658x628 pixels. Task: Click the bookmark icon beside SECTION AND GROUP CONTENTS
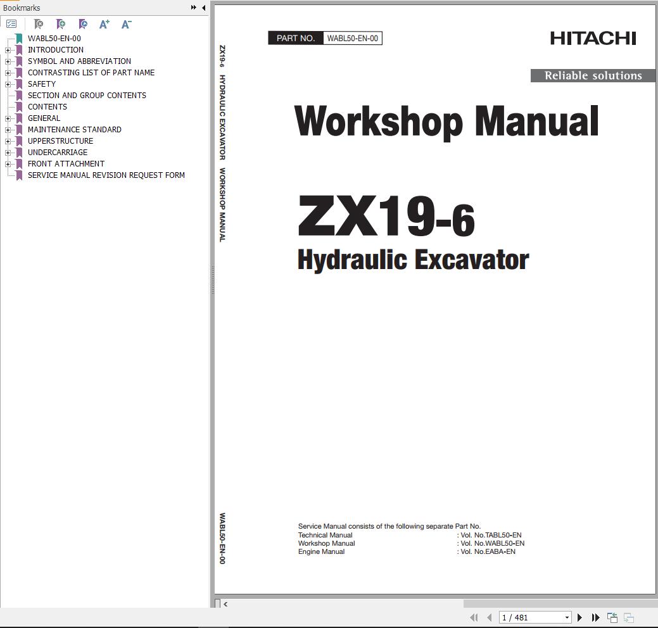pyautogui.click(x=19, y=96)
